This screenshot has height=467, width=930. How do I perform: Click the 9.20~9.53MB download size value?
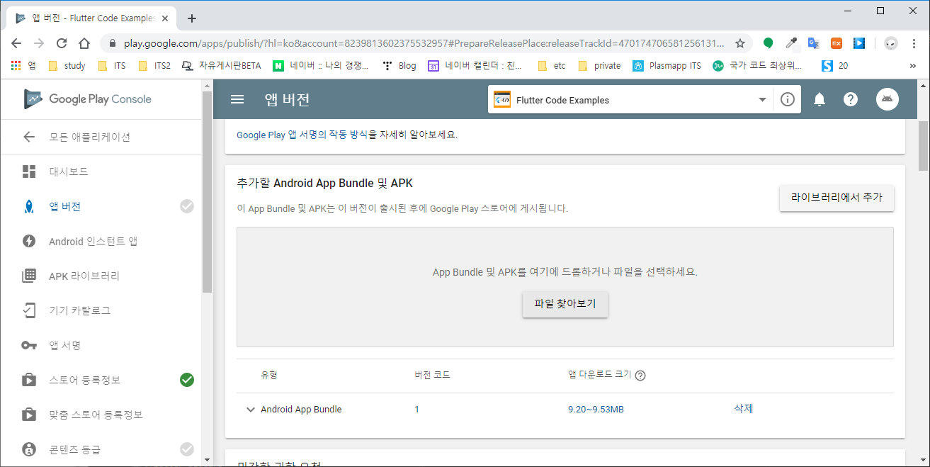596,410
